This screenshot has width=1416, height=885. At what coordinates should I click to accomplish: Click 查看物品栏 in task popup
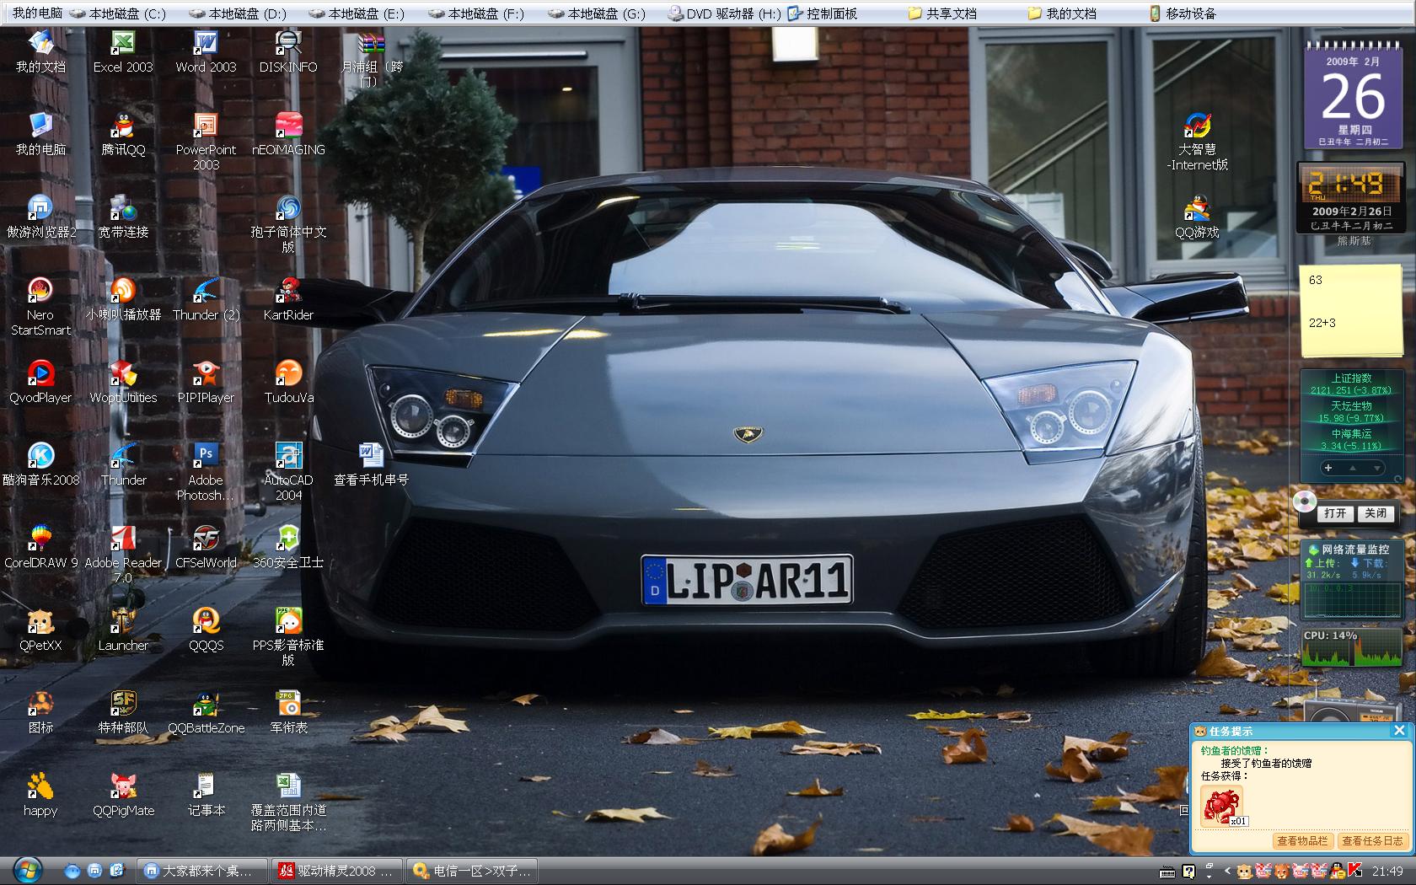pyautogui.click(x=1302, y=840)
